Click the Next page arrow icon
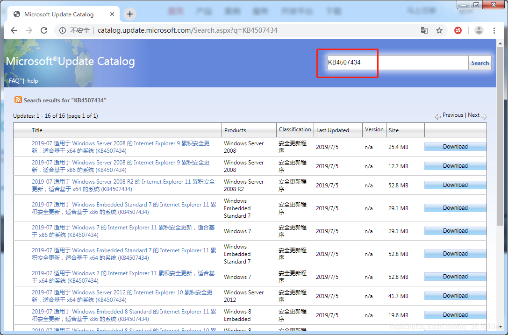Viewport: 508px width, 335px height. [x=484, y=117]
